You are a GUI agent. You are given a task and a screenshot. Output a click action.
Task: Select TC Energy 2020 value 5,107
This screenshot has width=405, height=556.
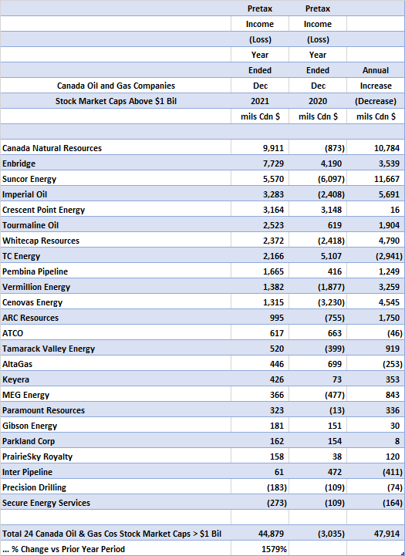pos(331,256)
